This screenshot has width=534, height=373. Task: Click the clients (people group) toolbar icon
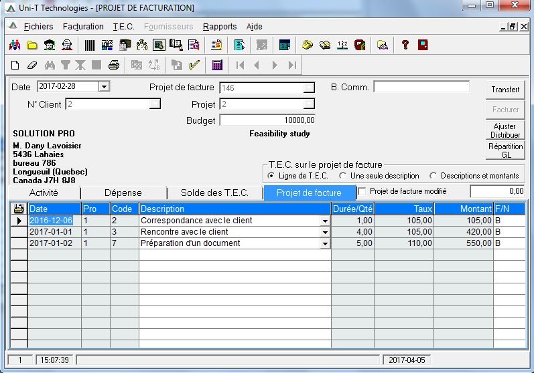(14, 45)
